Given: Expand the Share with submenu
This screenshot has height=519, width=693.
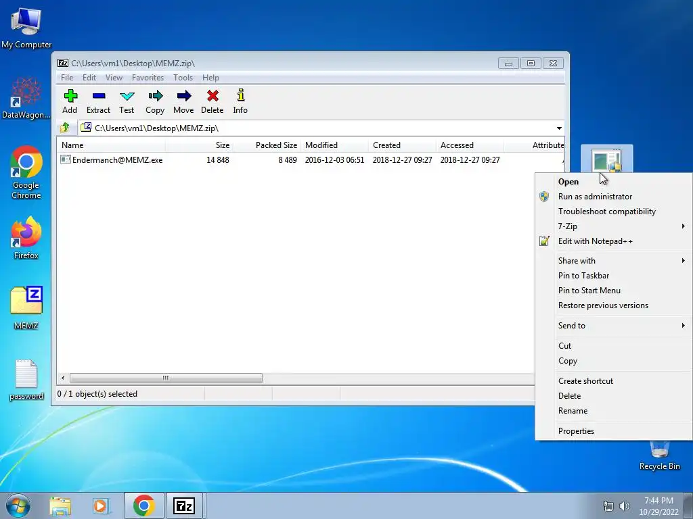Looking at the screenshot, I should [x=613, y=261].
